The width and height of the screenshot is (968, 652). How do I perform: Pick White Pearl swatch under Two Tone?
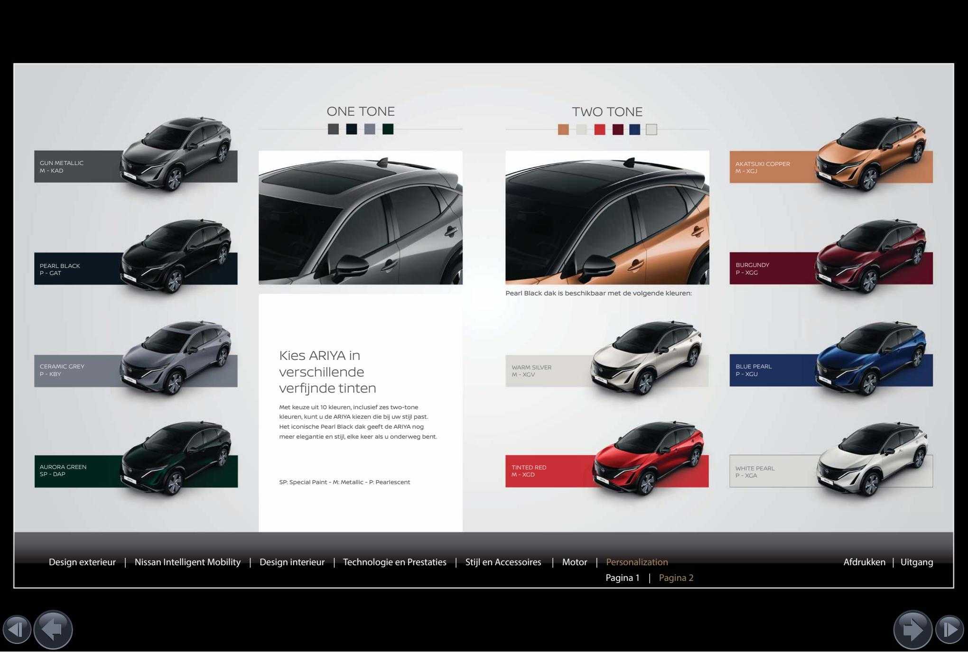point(652,129)
